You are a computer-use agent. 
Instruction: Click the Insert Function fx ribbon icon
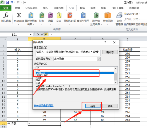click(x=6, y=15)
